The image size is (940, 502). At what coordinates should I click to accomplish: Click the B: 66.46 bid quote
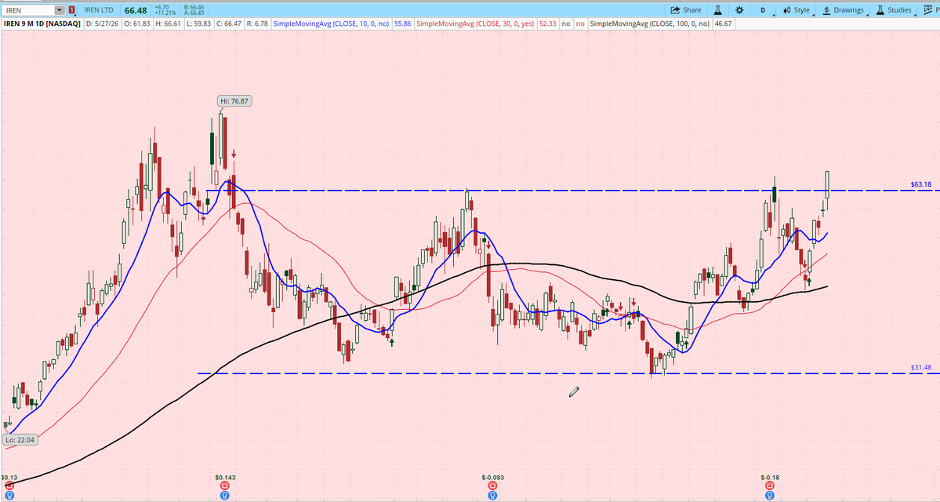(x=194, y=7)
